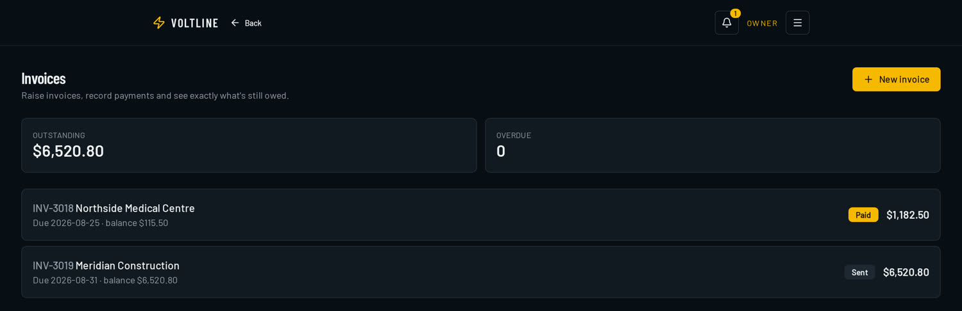Screen dimensions: 962x311
Task: Click the Paid status badge
Action: point(863,215)
